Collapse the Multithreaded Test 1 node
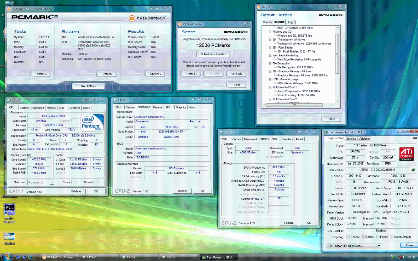Image resolution: width=418 pixels, height=261 pixels. [270, 87]
